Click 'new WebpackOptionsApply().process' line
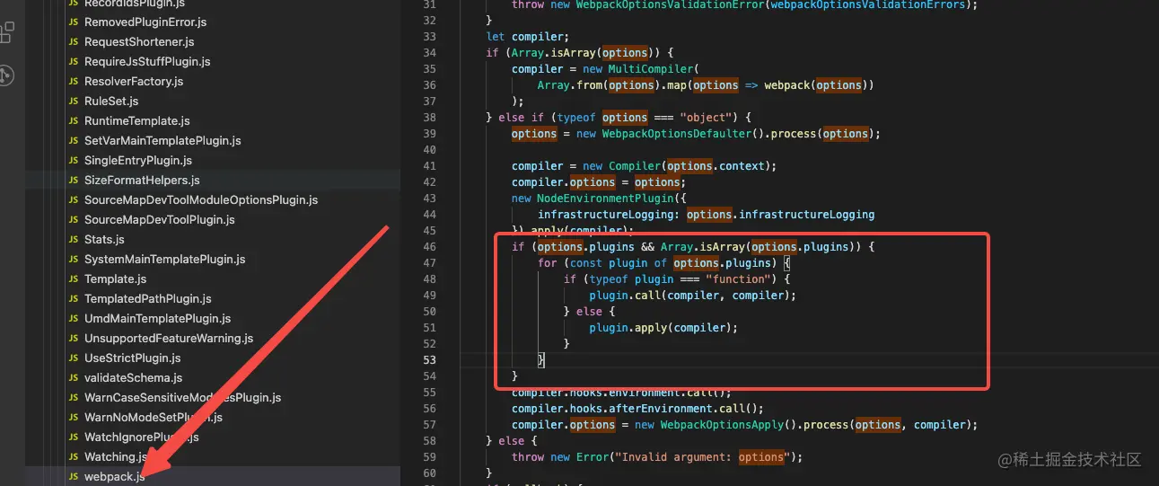The image size is (1159, 486). tap(745, 425)
